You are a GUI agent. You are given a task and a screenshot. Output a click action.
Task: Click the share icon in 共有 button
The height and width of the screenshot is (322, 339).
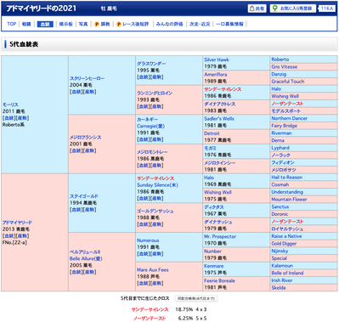(x=251, y=8)
